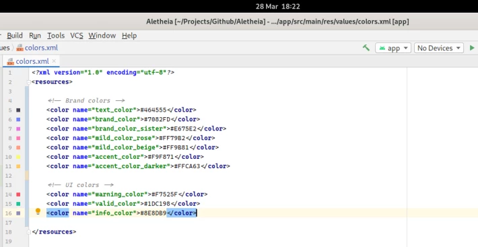The image size is (478, 247).
Task: Click the xml version declaration on line 1
Action: point(103,73)
